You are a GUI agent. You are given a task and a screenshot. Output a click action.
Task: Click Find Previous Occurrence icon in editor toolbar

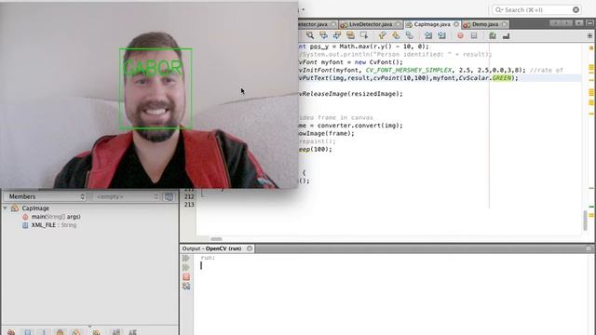click(x=323, y=35)
